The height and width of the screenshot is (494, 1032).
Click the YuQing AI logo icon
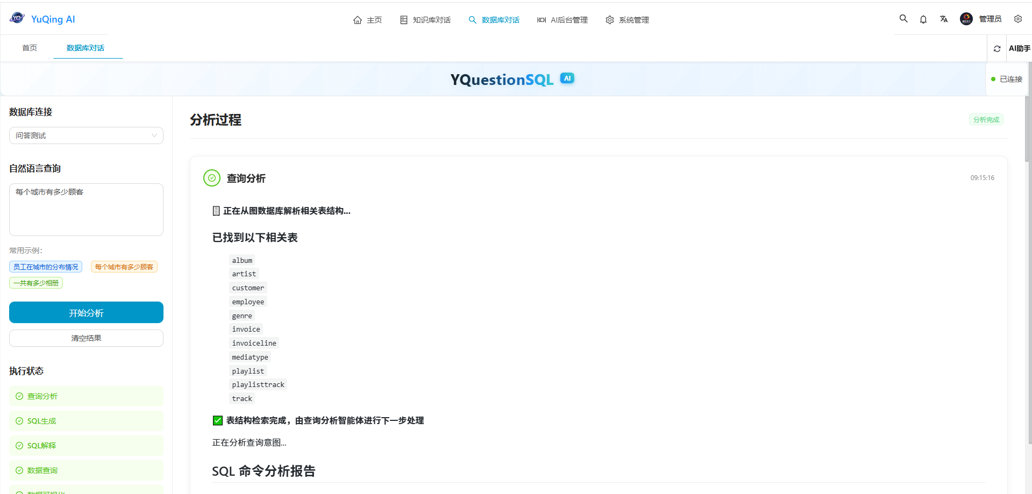coord(16,18)
